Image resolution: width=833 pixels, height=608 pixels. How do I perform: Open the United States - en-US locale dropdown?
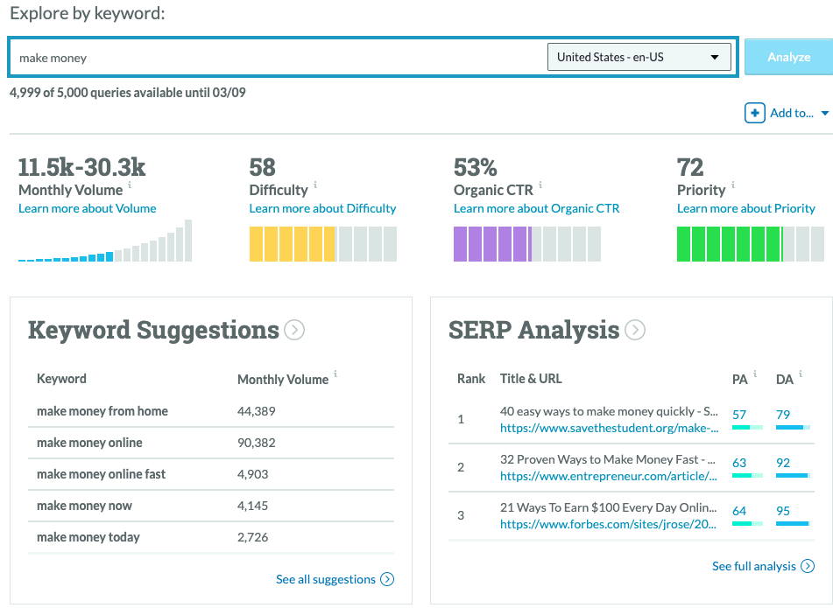tap(639, 57)
